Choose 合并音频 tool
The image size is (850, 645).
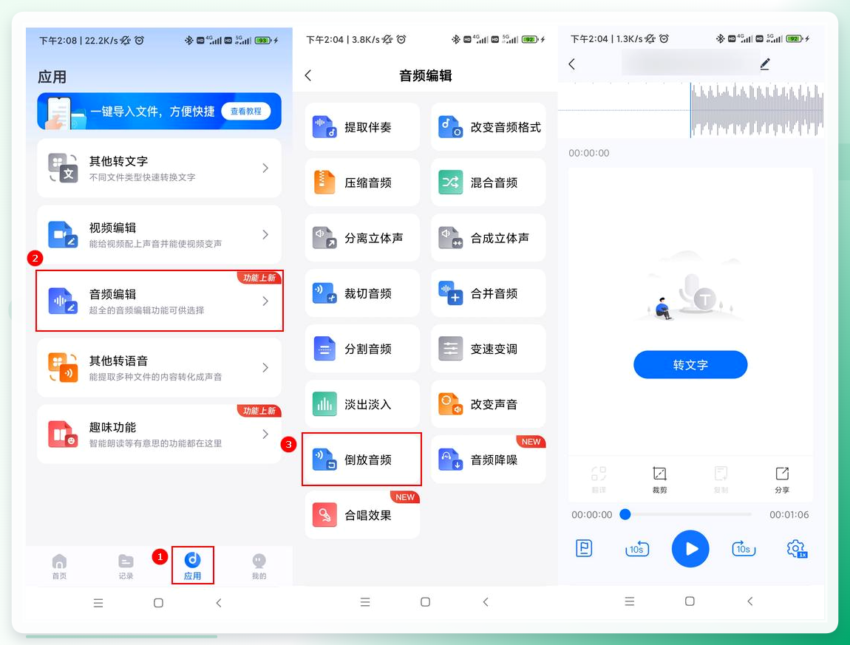coord(489,293)
